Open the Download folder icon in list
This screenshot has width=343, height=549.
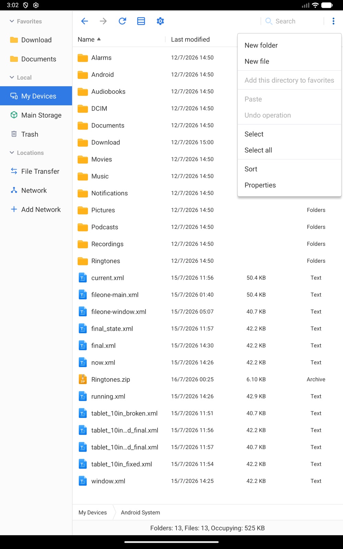[x=83, y=142]
